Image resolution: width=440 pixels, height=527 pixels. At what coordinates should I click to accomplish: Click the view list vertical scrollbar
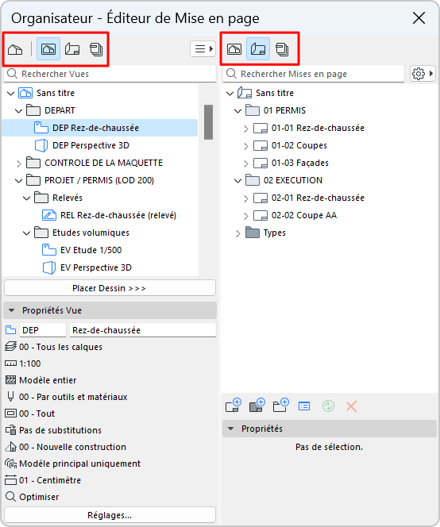208,122
